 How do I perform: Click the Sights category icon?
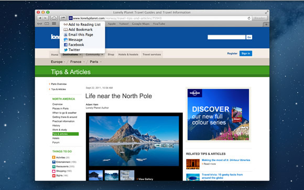click(x=53, y=176)
